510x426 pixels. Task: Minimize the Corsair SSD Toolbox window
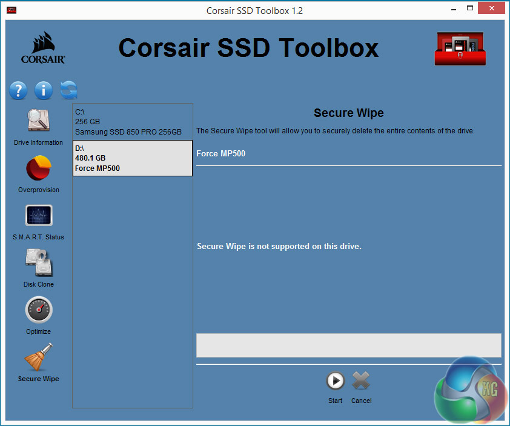452,10
